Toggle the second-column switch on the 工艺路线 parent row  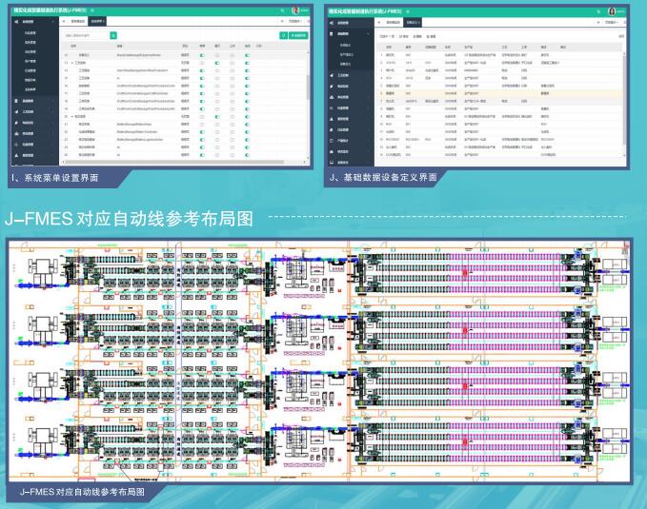point(217,62)
